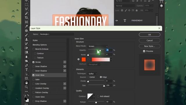Add another Drop Shadow with plus

[65, 101]
